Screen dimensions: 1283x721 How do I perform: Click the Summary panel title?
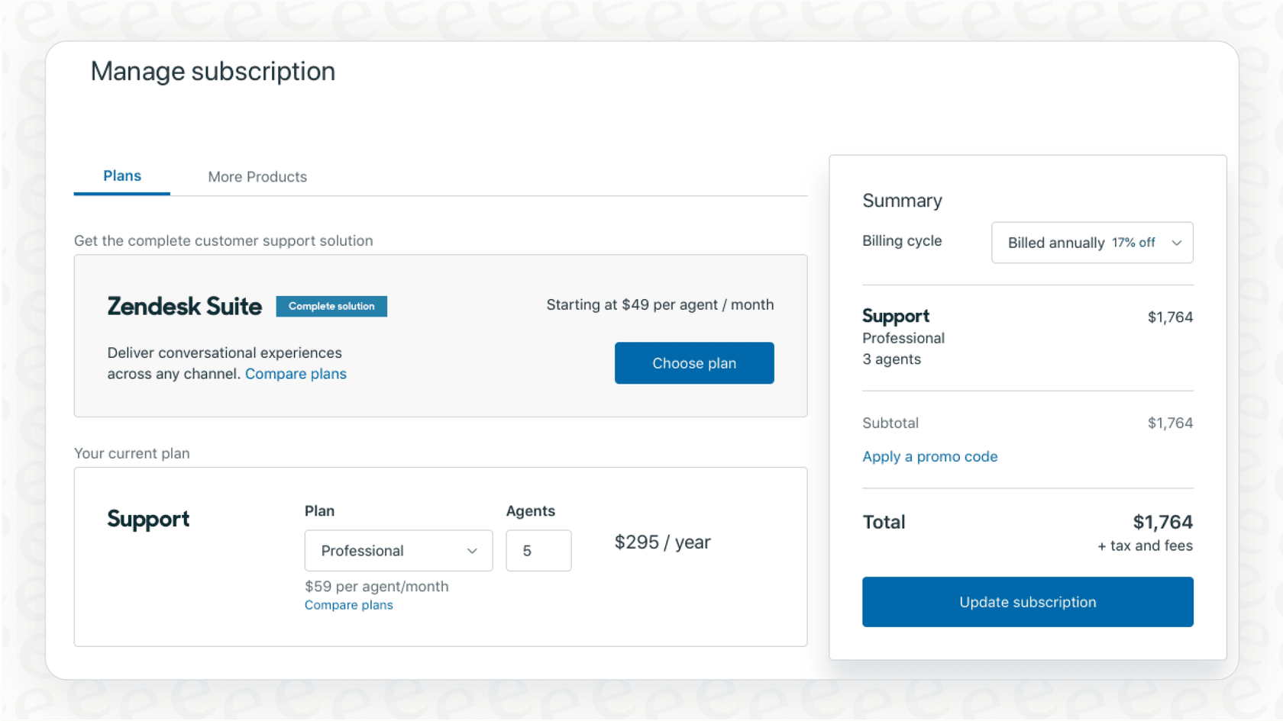[902, 200]
